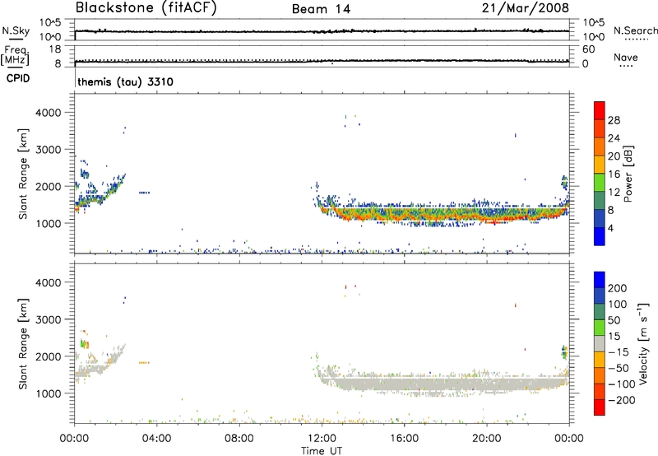Click the '60' tick on the Nave axis

click(588, 49)
